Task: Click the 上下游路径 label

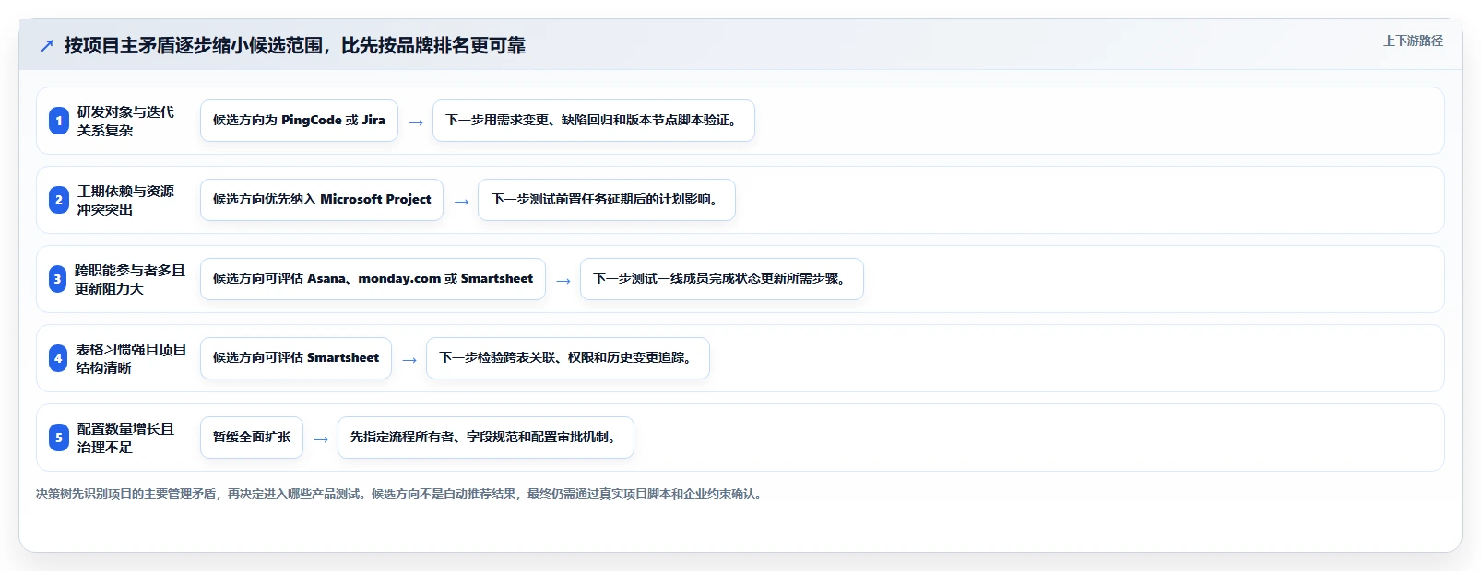Action: point(1413,41)
